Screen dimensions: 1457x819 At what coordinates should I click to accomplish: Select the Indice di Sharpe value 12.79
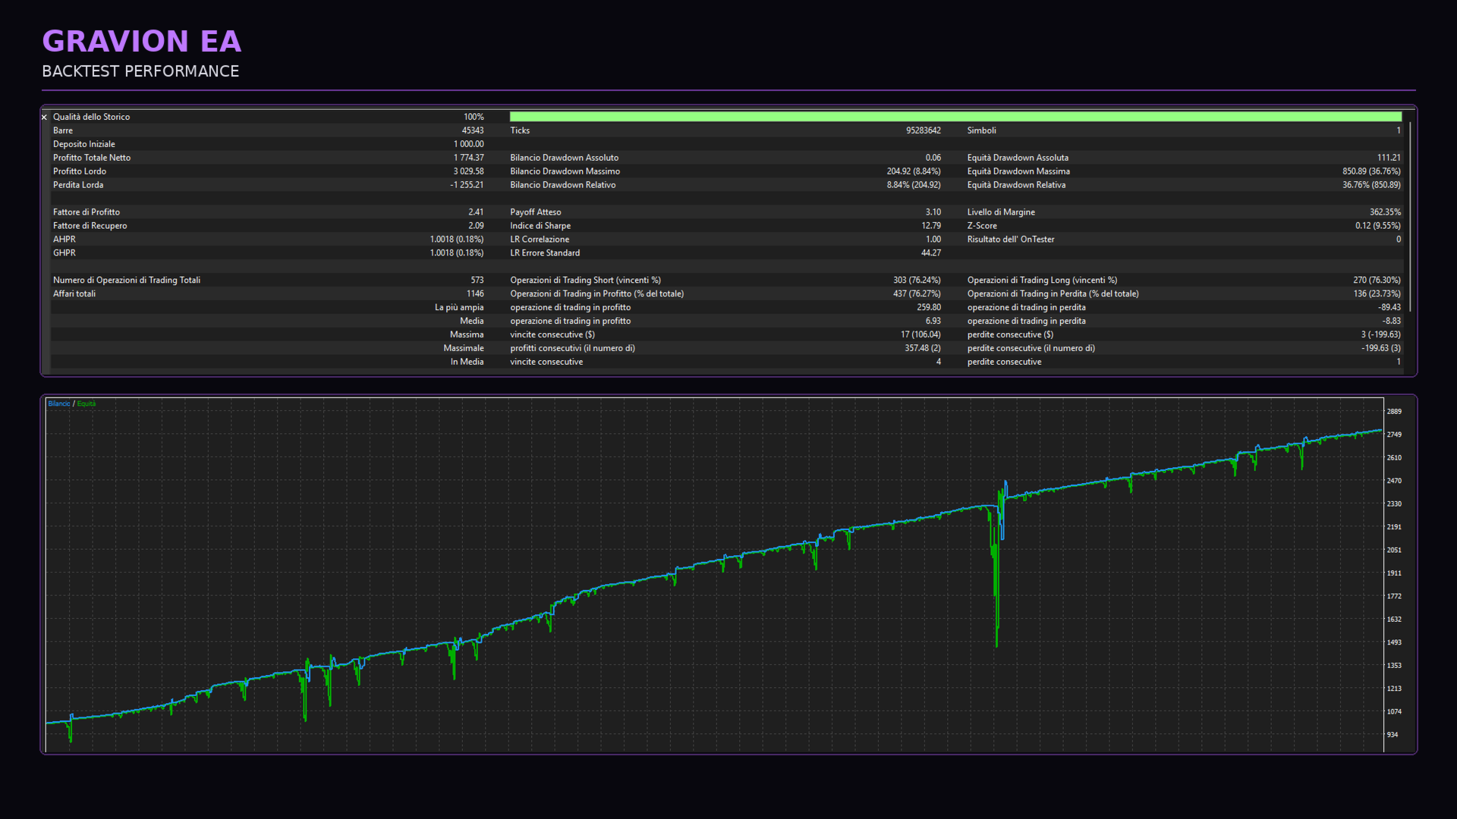click(x=930, y=226)
